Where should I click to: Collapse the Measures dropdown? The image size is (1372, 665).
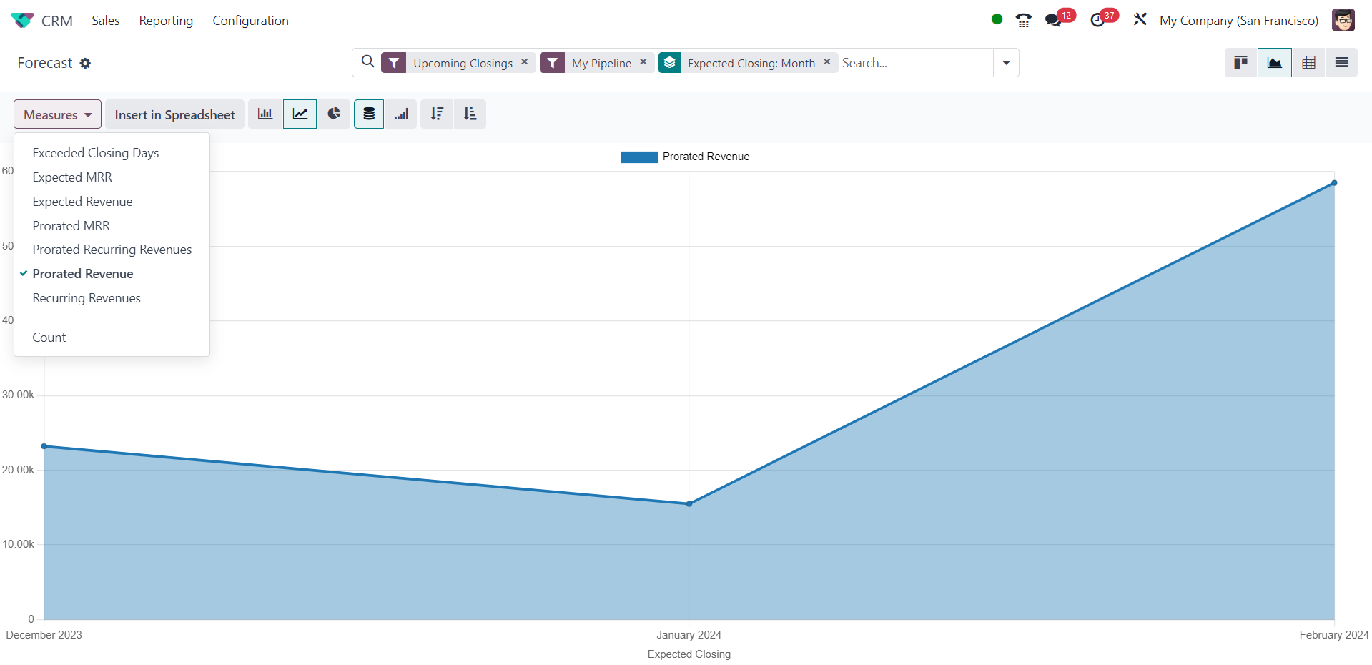tap(57, 114)
